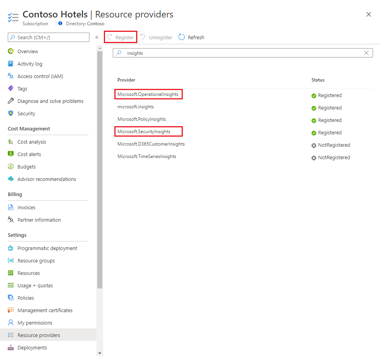Open the Tags blade

(23, 89)
